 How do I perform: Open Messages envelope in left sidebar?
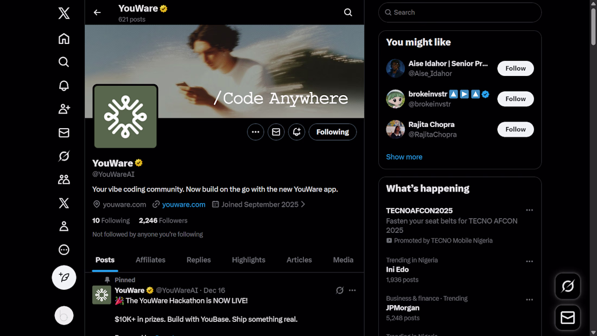64,132
